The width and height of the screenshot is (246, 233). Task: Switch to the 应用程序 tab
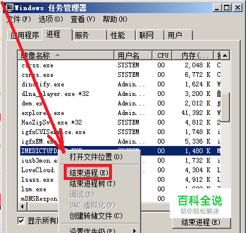[x=24, y=35]
